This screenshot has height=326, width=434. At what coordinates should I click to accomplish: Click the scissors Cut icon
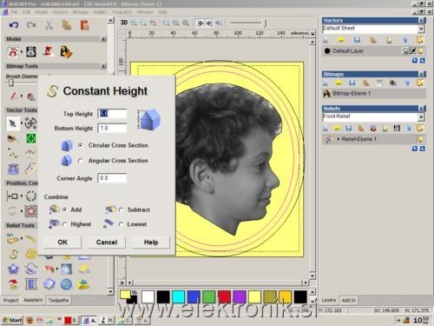tap(49, 25)
